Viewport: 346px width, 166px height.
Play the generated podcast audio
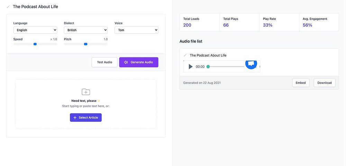click(190, 67)
